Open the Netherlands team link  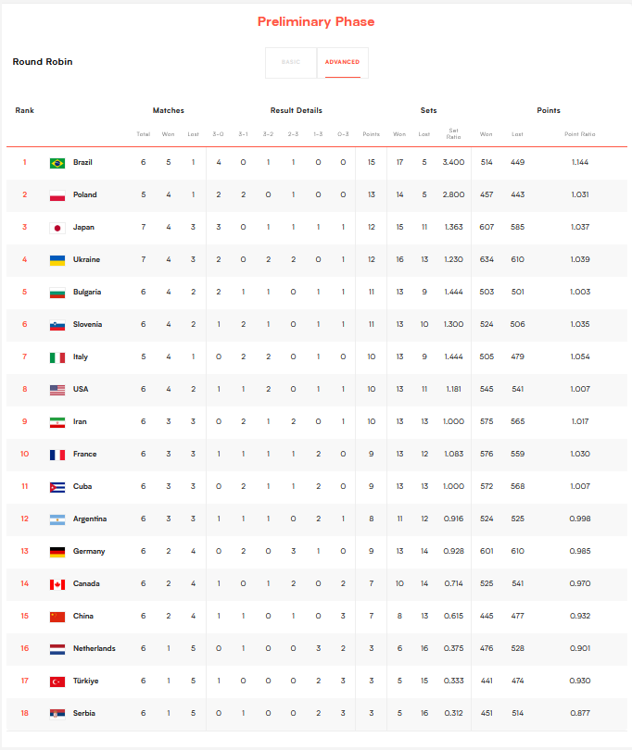tap(94, 649)
